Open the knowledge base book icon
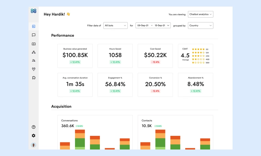 point(33,44)
